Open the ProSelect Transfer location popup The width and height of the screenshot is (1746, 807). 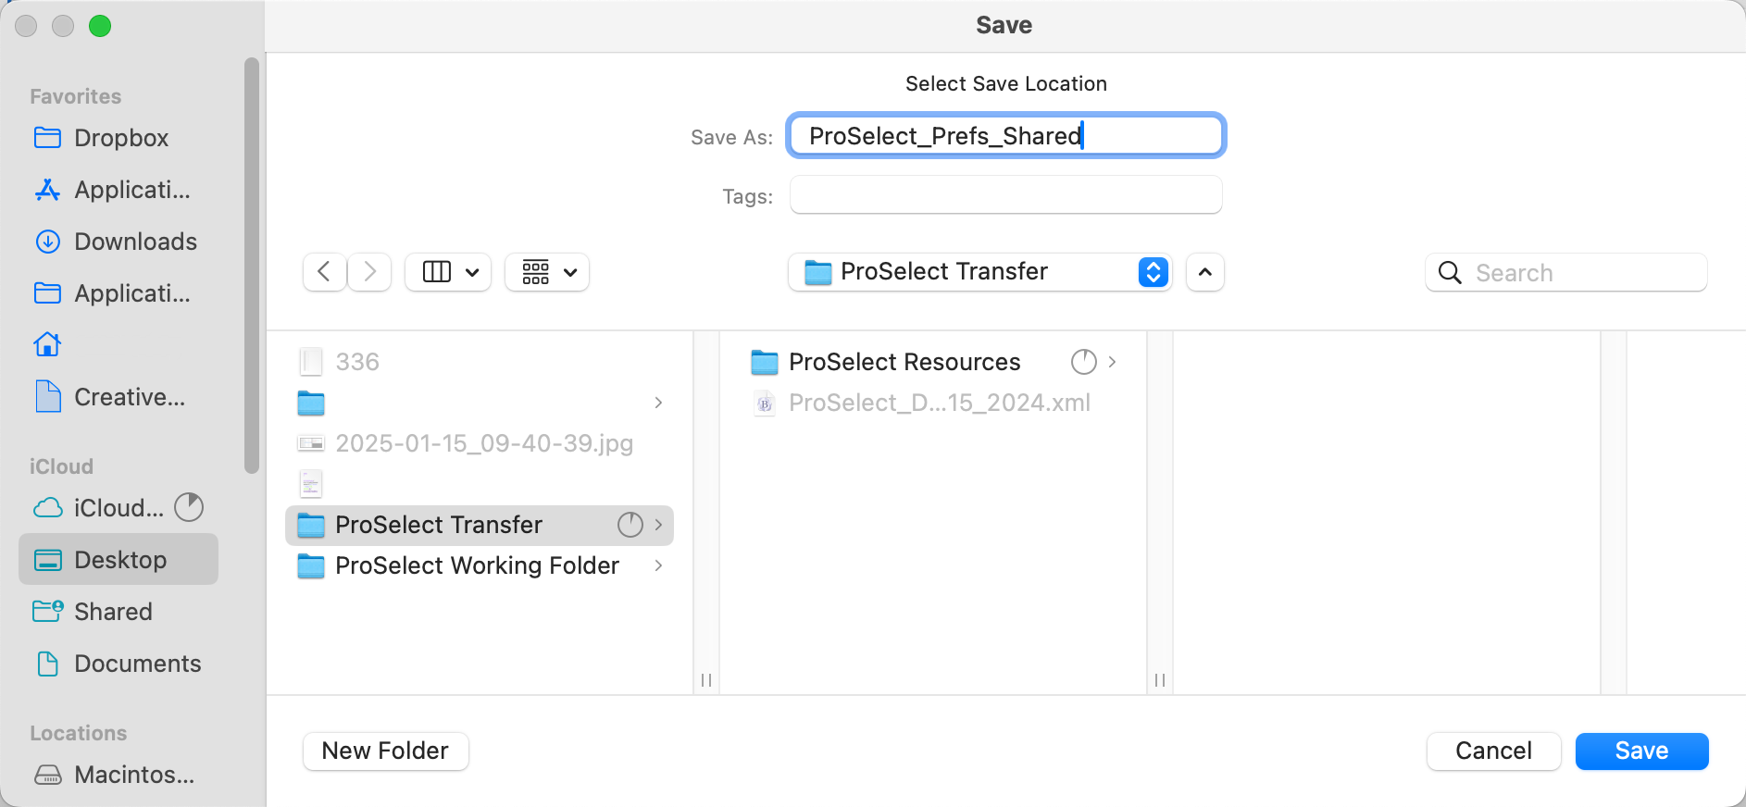pyautogui.click(x=979, y=272)
